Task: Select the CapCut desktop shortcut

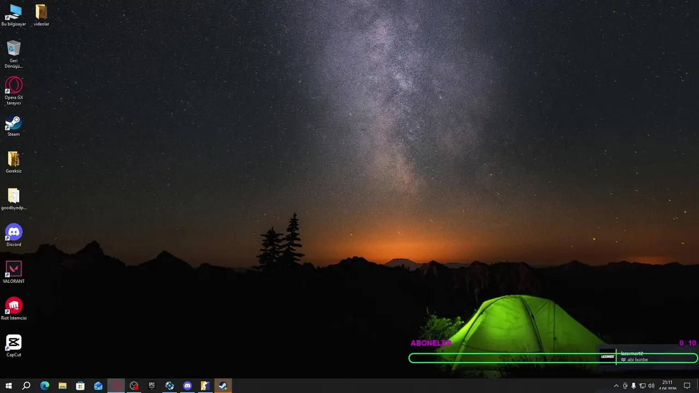Action: coord(14,346)
